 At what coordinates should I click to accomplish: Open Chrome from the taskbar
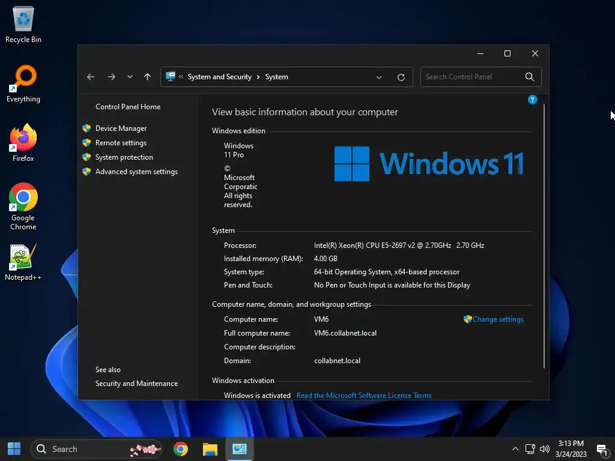[x=180, y=449]
